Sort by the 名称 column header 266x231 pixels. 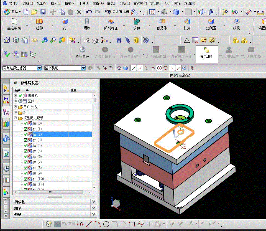coord(41,90)
